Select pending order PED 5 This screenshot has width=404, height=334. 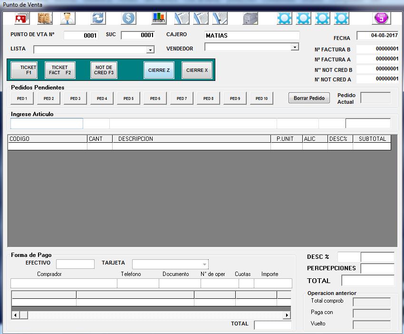[x=128, y=98]
